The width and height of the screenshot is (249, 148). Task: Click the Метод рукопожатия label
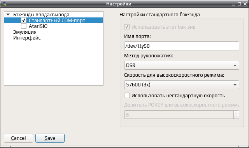149,56
